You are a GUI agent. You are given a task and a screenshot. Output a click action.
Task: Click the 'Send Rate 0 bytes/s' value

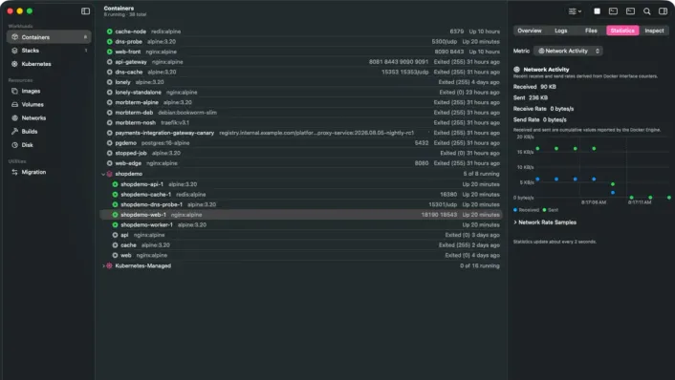(540, 120)
